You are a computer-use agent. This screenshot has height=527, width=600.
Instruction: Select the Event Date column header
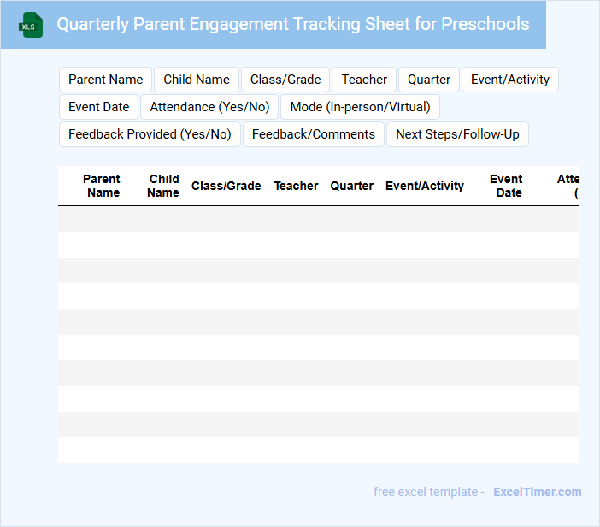point(507,186)
